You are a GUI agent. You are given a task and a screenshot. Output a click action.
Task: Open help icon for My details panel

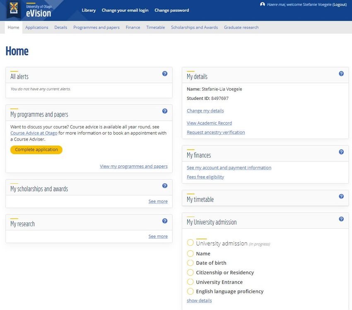(341, 74)
